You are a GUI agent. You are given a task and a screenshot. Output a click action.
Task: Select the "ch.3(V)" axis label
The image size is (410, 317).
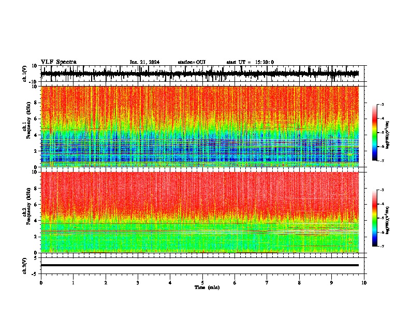25,266
